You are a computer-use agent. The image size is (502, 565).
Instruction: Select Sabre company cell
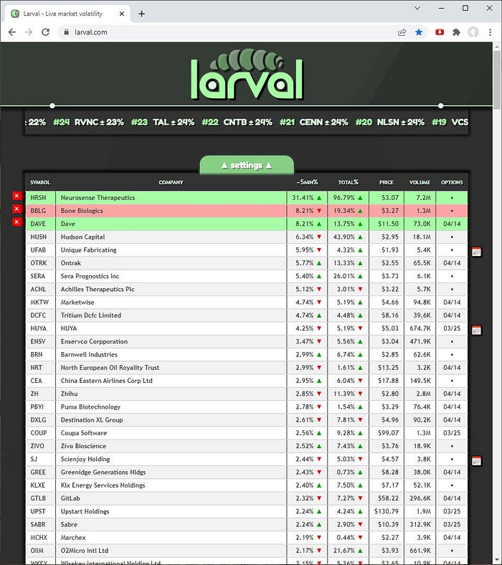point(171,524)
